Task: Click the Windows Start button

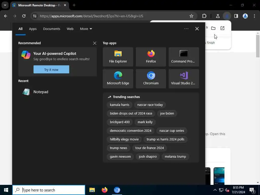Action: 6,190
